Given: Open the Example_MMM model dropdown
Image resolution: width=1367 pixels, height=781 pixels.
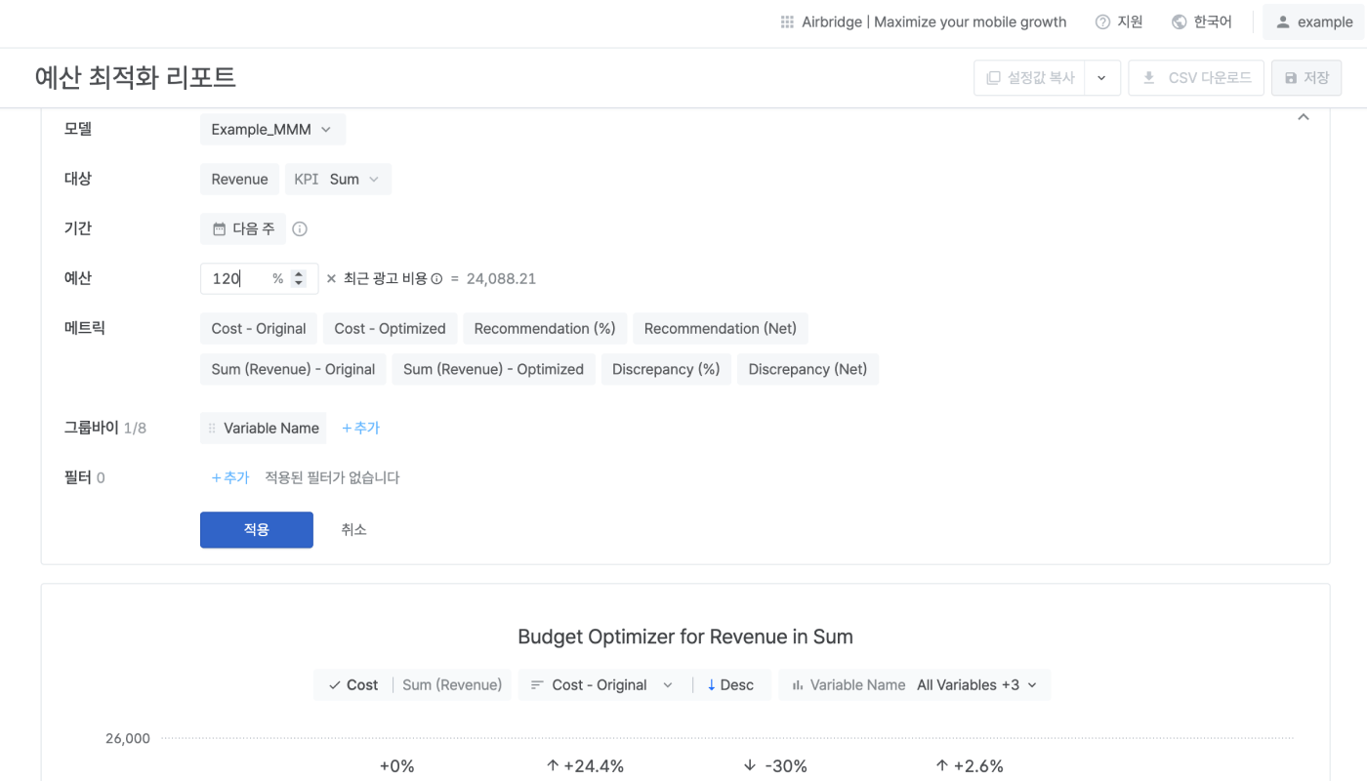Looking at the screenshot, I should pyautogui.click(x=272, y=129).
